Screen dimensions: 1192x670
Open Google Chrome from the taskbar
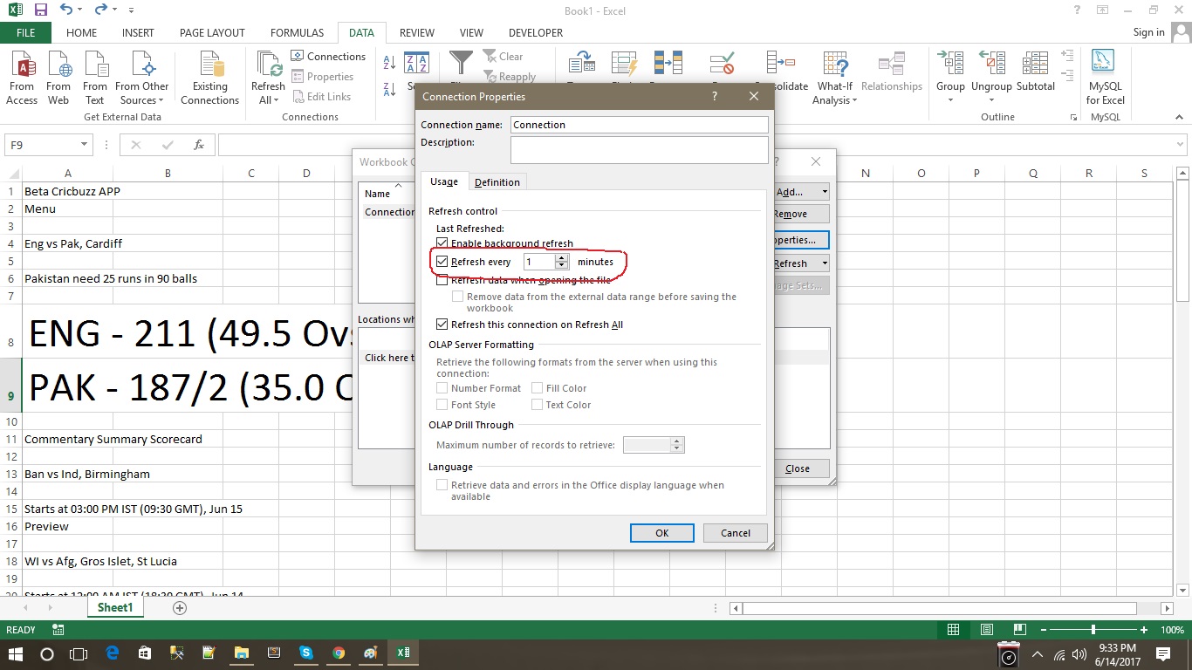(x=339, y=653)
